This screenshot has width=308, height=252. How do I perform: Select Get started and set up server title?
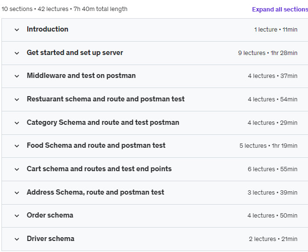point(75,53)
